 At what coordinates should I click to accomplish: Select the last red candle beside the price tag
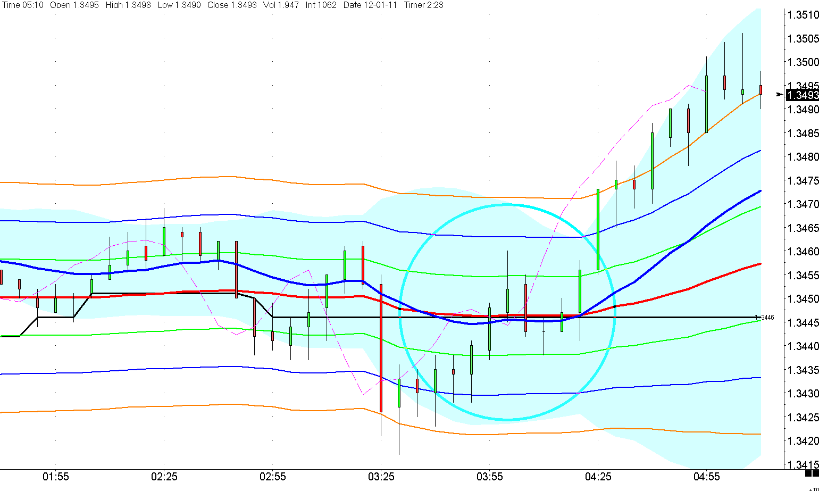pos(761,90)
